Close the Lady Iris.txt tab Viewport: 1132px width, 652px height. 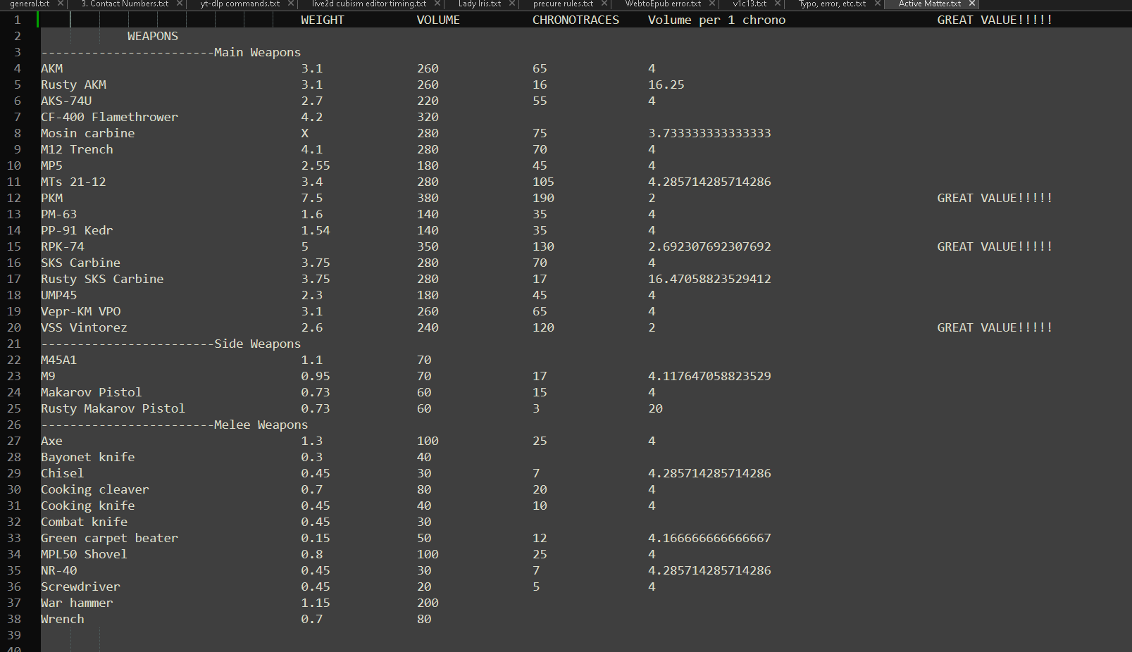click(x=512, y=4)
